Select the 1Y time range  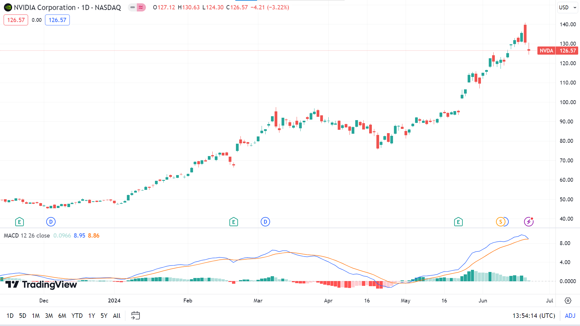click(92, 315)
